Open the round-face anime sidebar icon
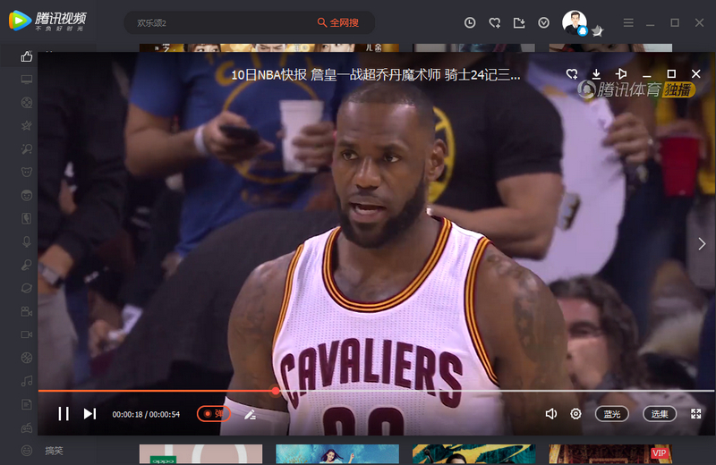Image resolution: width=716 pixels, height=465 pixels. click(27, 195)
